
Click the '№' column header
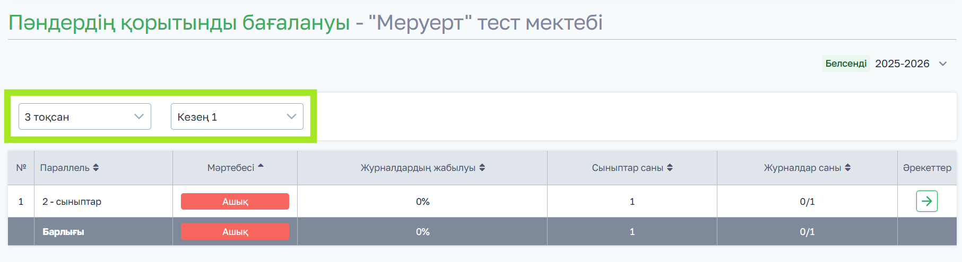click(x=21, y=168)
